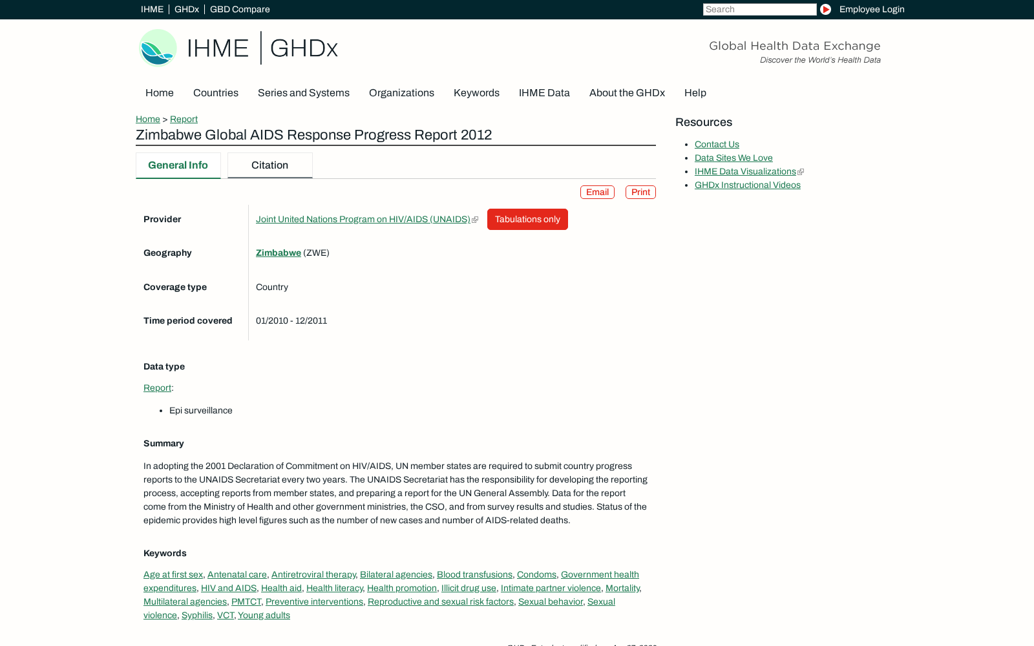The height and width of the screenshot is (646, 1034).
Task: Open the Series and Systems menu
Action: point(304,93)
